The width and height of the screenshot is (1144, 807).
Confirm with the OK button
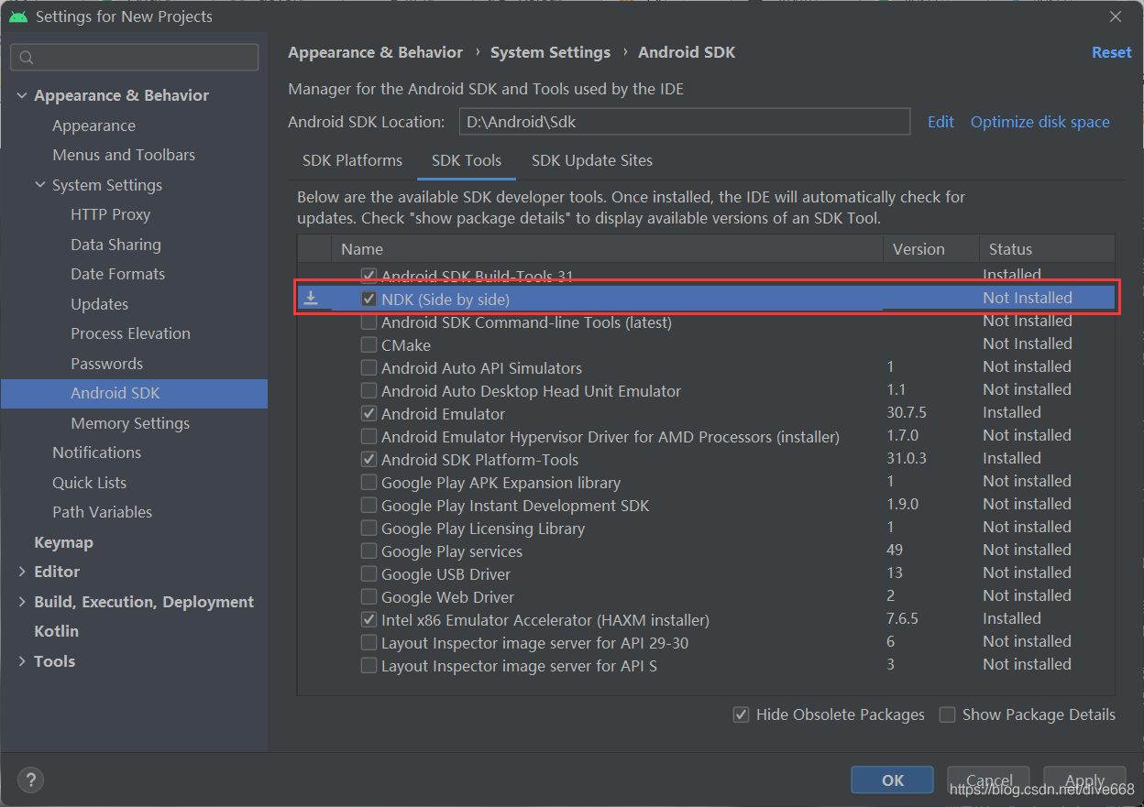click(x=892, y=780)
